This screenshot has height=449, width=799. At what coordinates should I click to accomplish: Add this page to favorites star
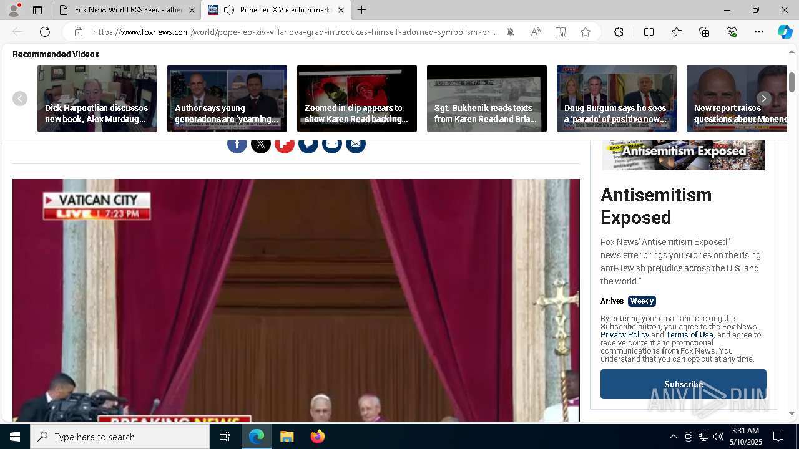586,32
